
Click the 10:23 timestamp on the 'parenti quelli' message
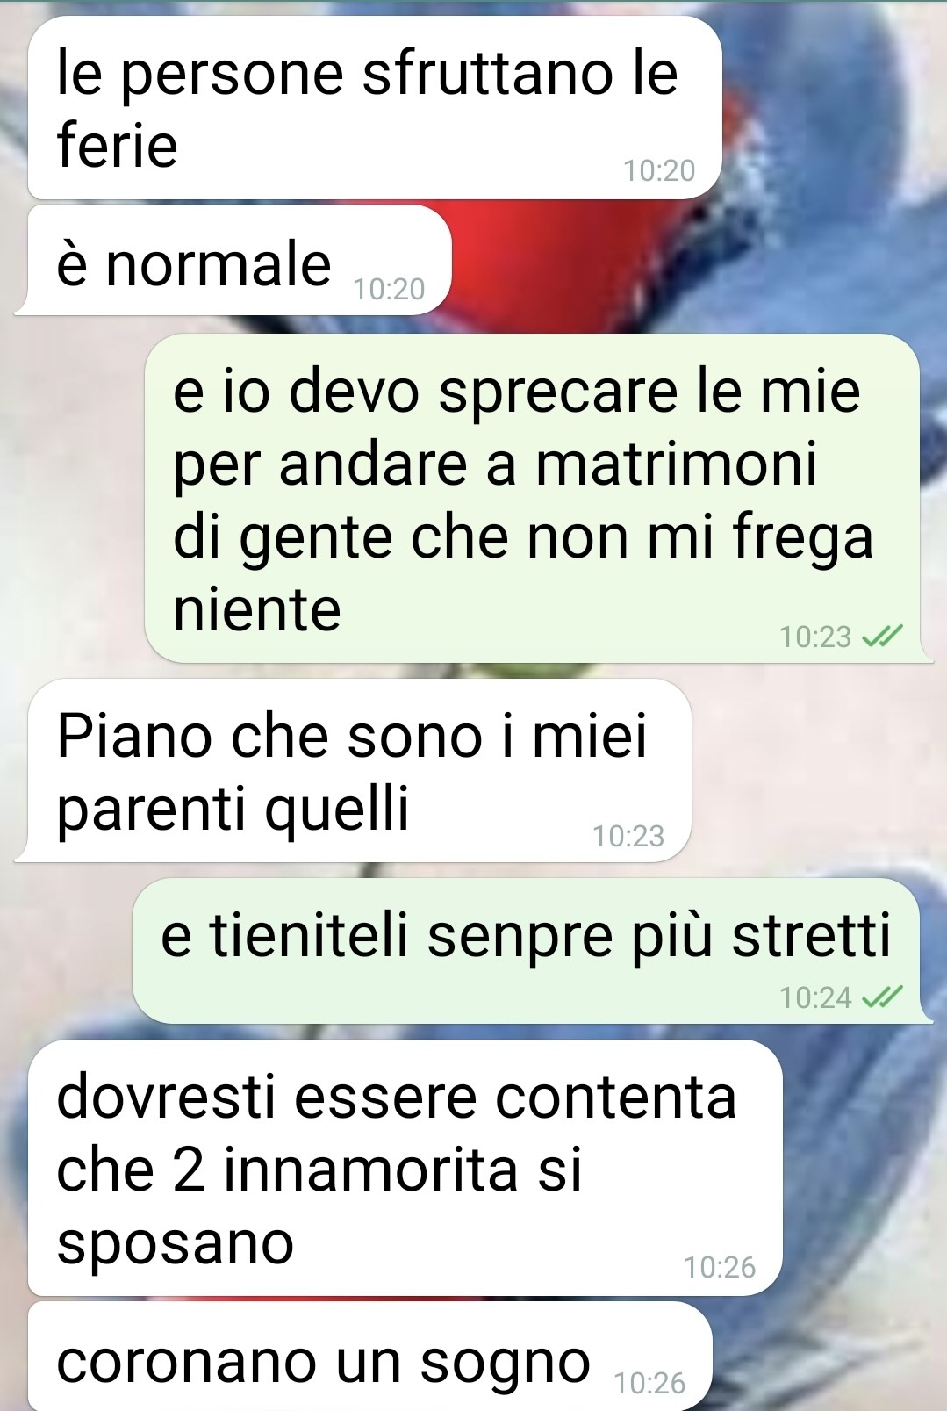coord(628,836)
